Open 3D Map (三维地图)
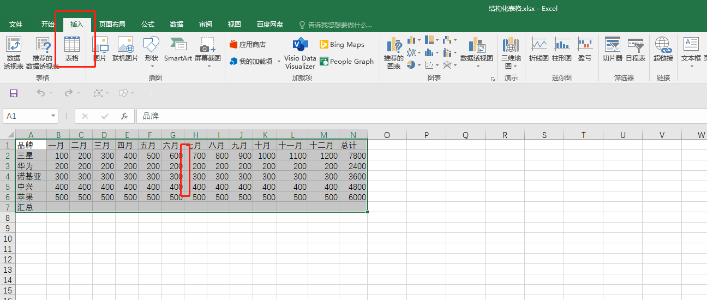Screen dimensions: 707x300 [511, 53]
